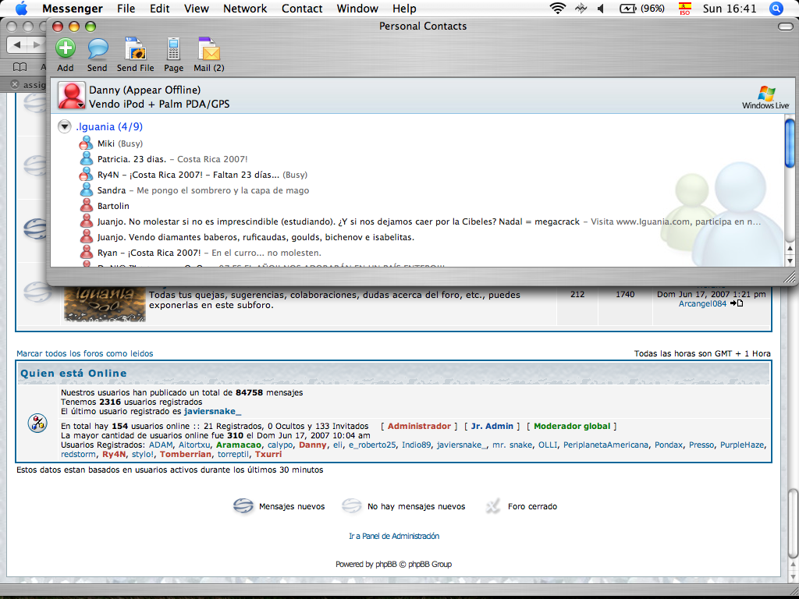Click Sandra's blue online status icon
Screen dimensions: 799x599
point(86,190)
